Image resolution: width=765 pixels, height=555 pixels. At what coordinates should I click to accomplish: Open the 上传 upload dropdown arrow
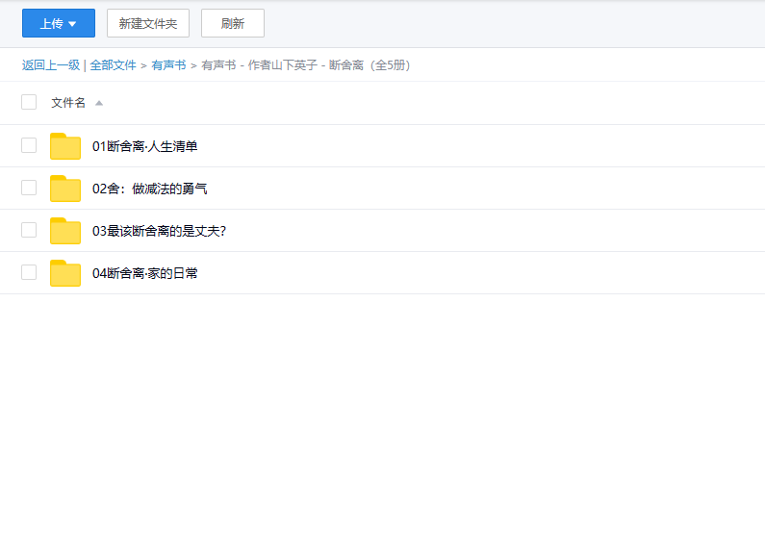(72, 24)
